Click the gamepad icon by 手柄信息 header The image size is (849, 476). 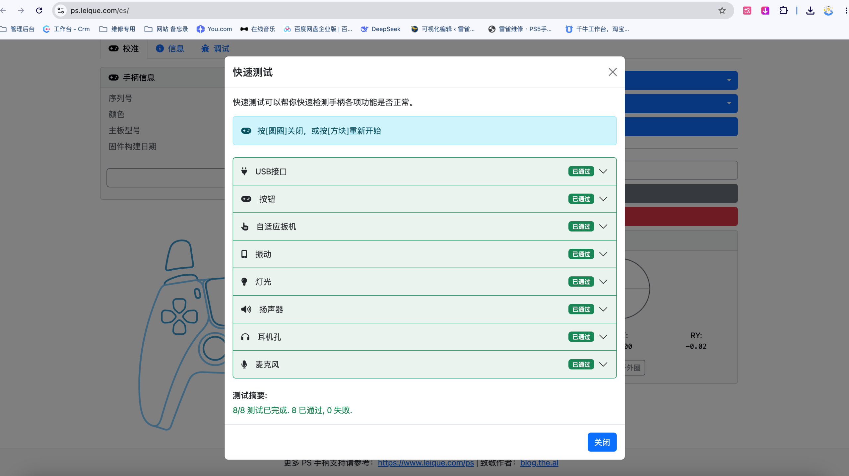[113, 78]
